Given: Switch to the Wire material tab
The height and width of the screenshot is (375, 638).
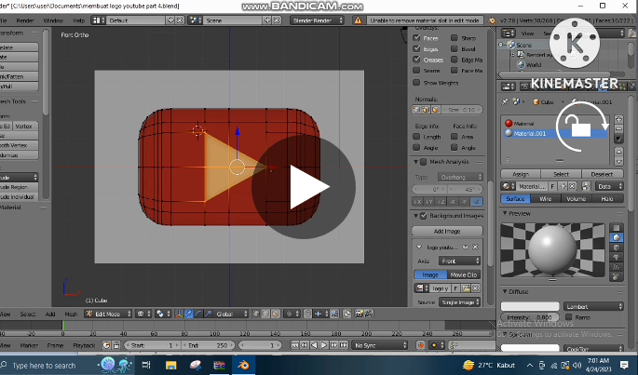Looking at the screenshot, I should pyautogui.click(x=546, y=199).
